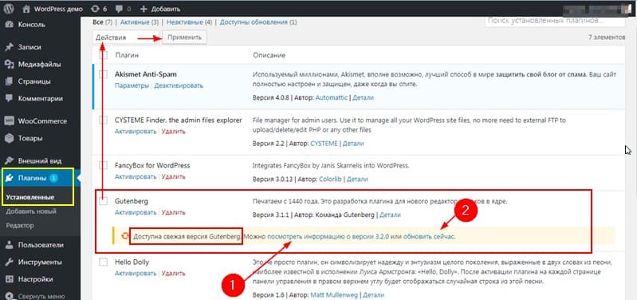Check the Gutenberg plugin checkbox
637x300 pixels.
[104, 201]
